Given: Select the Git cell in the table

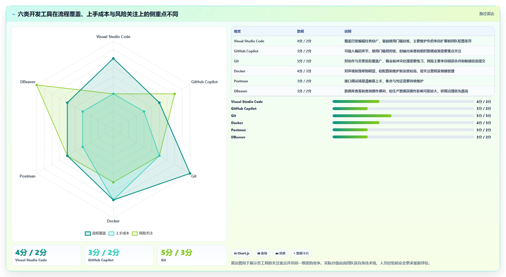Looking at the screenshot, I should click(x=236, y=61).
